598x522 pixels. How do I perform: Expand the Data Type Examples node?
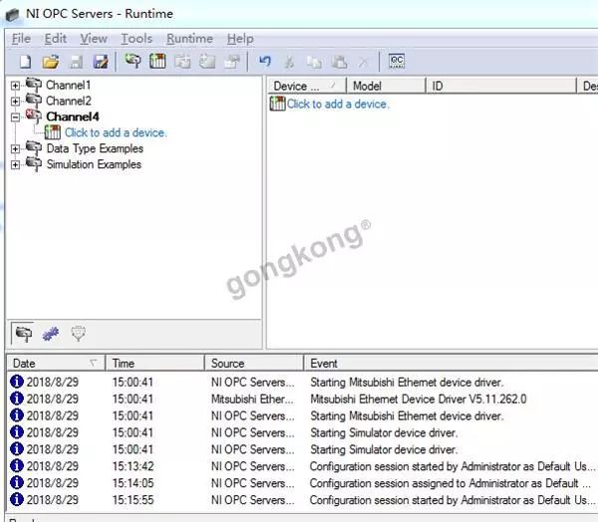(x=15, y=148)
